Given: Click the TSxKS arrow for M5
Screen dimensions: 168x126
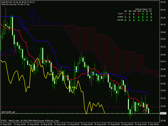Looking at the screenshot, I should tap(130, 14).
